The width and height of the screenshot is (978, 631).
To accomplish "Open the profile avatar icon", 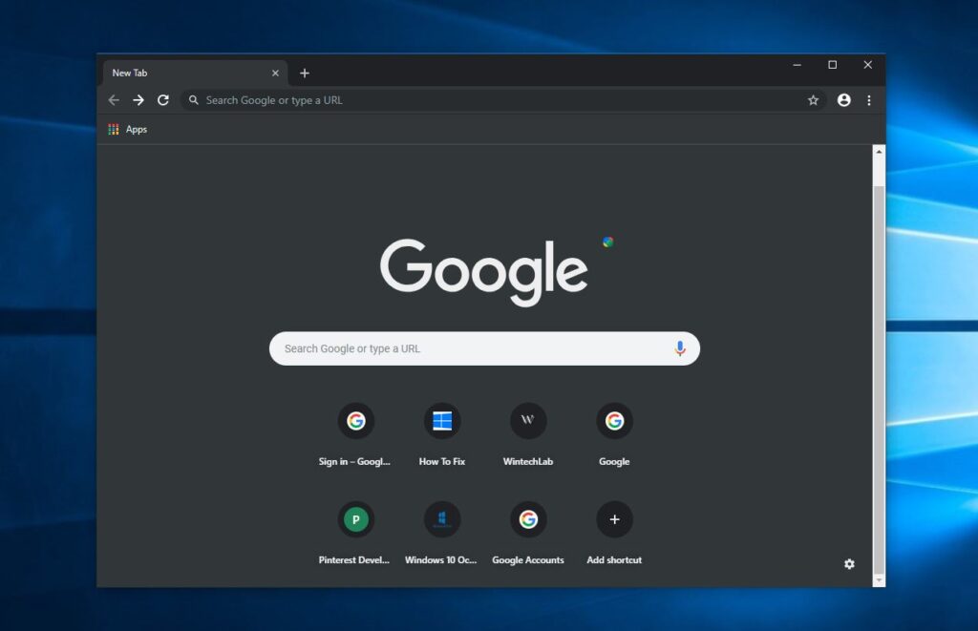I will click(x=841, y=99).
